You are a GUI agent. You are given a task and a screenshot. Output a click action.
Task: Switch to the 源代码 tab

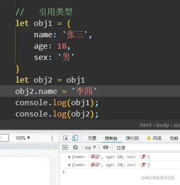pos(132,138)
